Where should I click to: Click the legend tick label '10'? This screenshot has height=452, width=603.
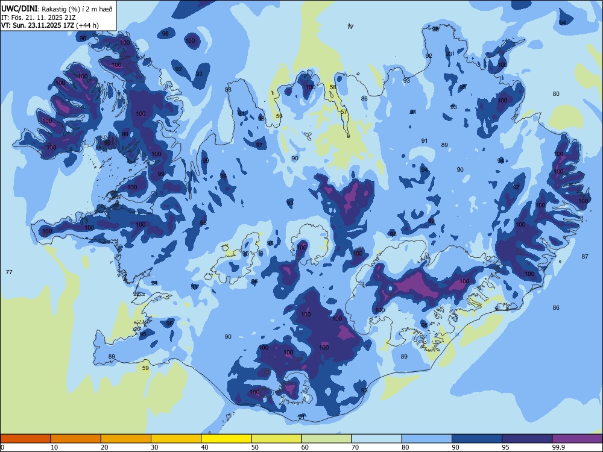(54, 447)
